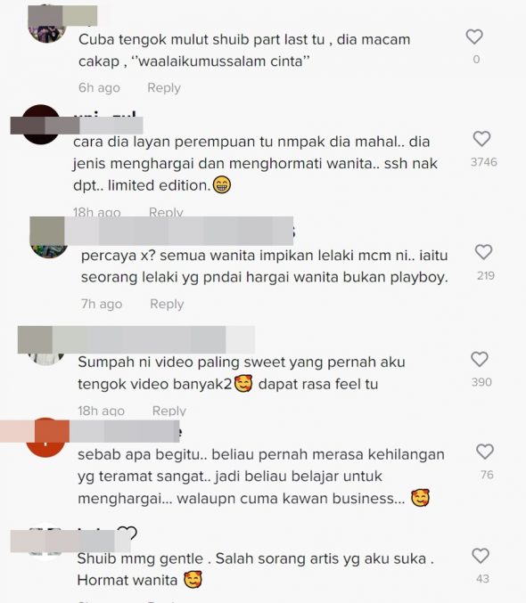Tap the 219 like count
Viewport: 526px width, 603px height.
point(486,275)
